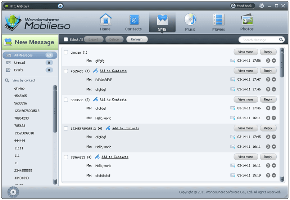Open the HTC Aria(G9) device selector

34,6
